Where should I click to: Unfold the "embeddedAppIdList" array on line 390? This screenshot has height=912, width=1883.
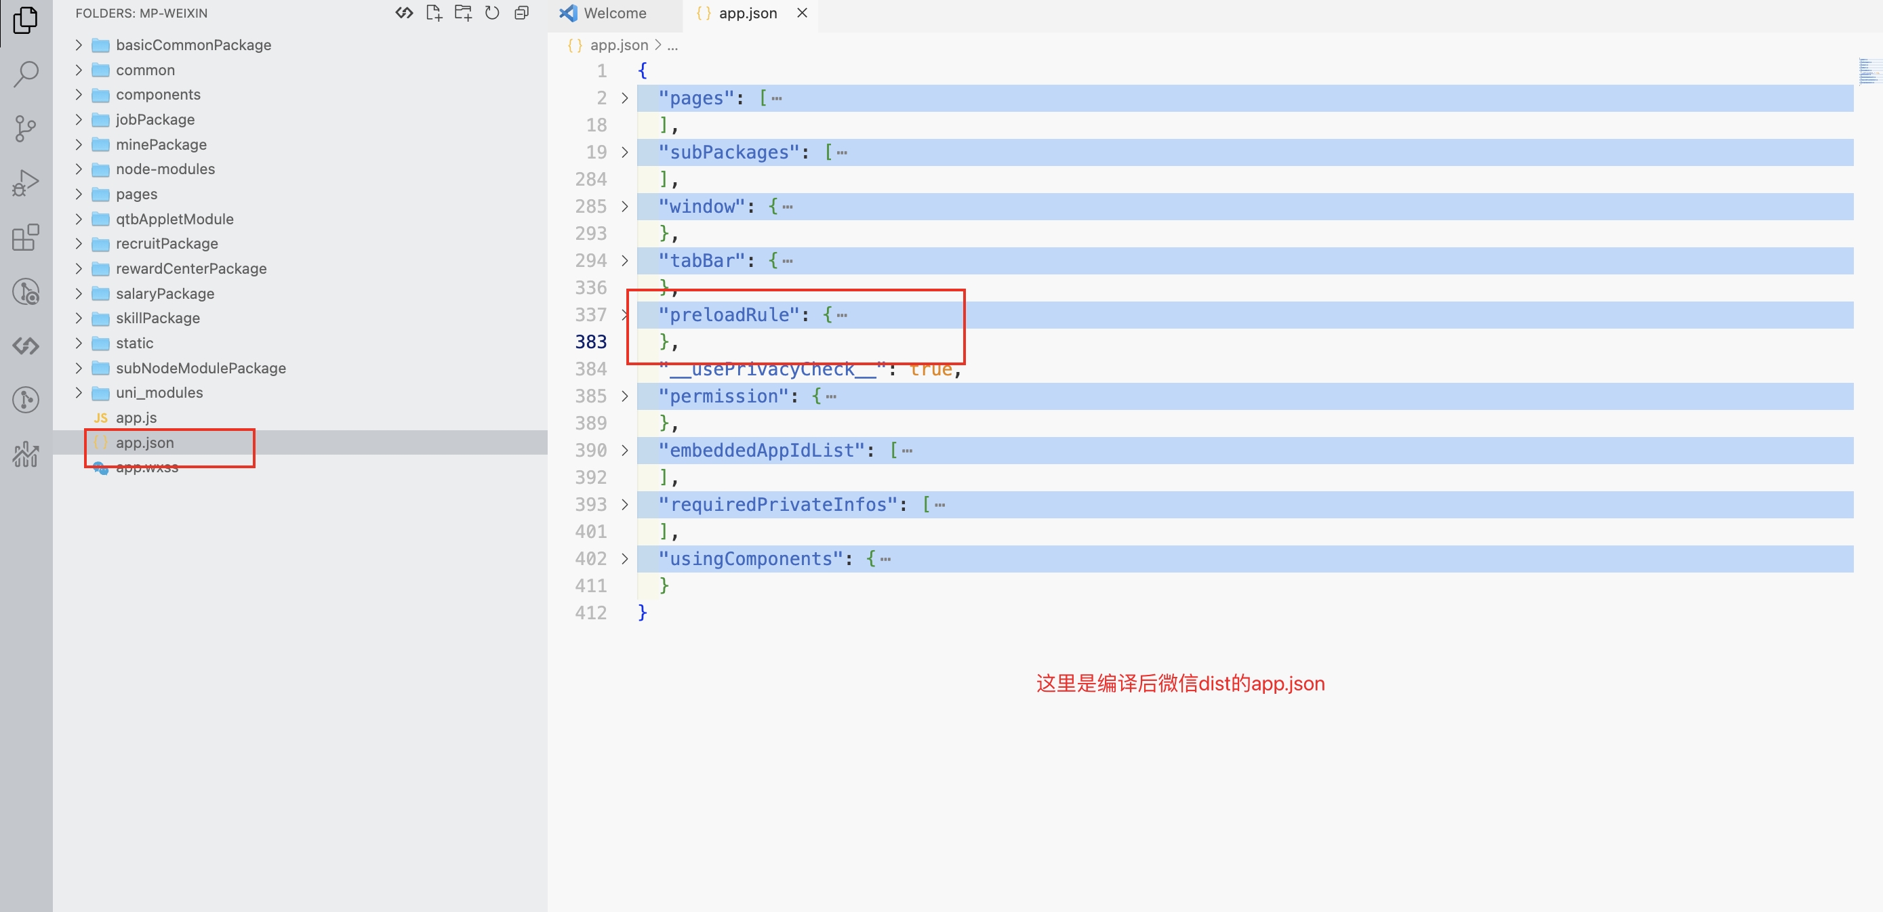pyautogui.click(x=625, y=450)
